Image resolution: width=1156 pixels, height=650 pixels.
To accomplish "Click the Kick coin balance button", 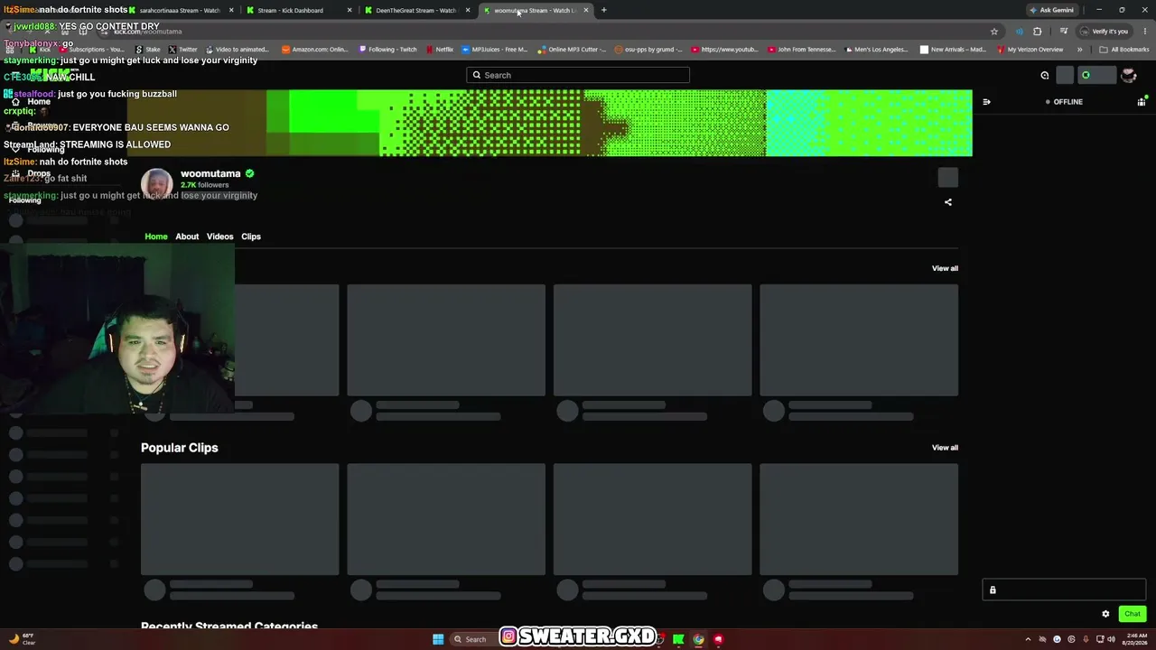I will pos(1096,76).
